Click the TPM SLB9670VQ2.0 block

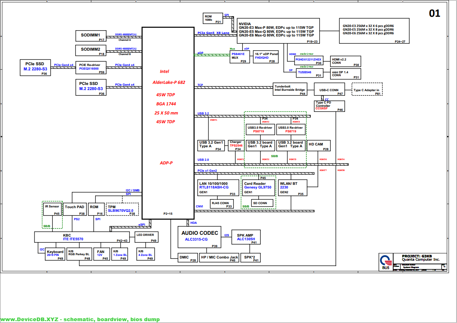pos(123,210)
